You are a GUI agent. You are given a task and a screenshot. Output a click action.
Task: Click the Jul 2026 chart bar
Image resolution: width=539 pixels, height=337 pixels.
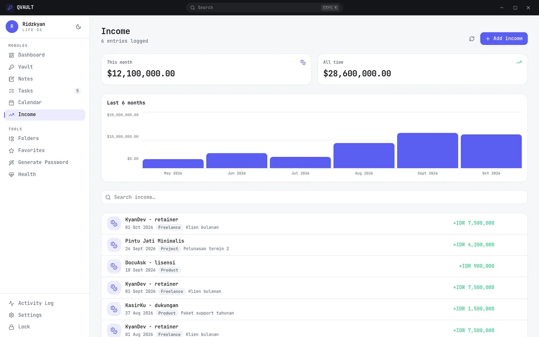pyautogui.click(x=300, y=163)
